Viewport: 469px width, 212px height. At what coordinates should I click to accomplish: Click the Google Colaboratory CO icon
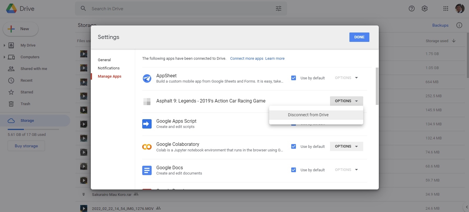tap(147, 147)
